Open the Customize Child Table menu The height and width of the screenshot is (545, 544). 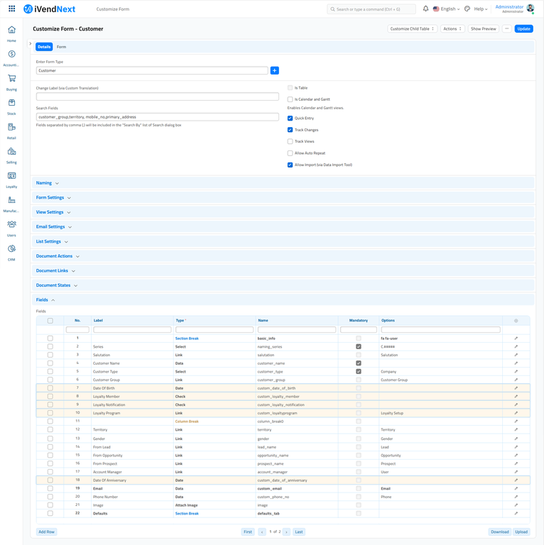pos(412,29)
